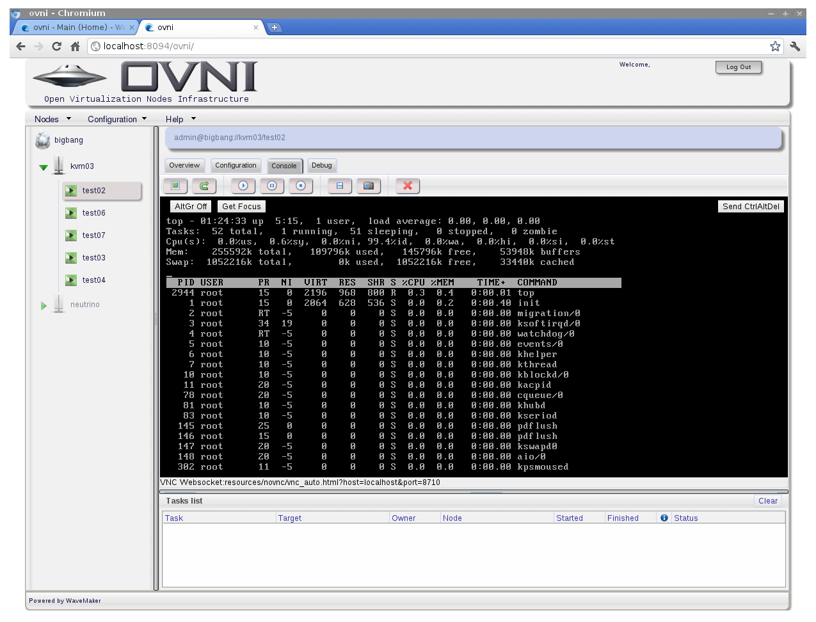Enable keyboard capture with Send CtrlAltDel

pos(750,206)
